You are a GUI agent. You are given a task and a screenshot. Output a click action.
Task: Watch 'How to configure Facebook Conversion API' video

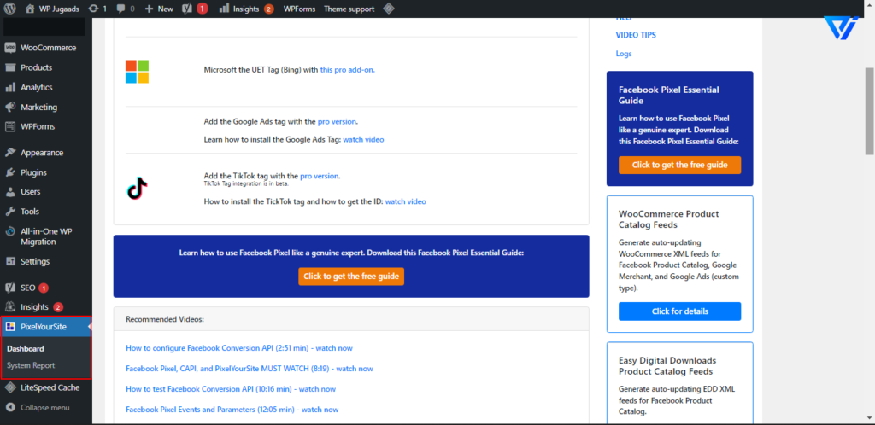click(x=239, y=348)
